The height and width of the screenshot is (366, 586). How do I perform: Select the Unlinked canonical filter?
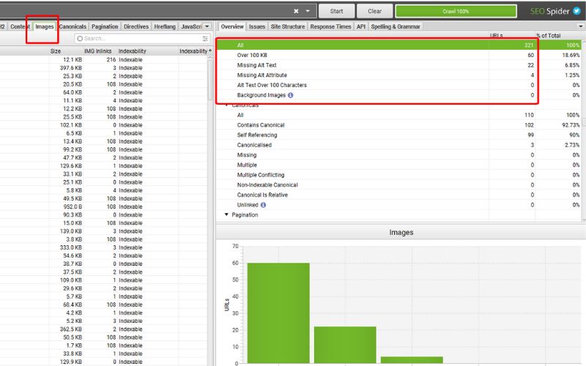click(398, 205)
